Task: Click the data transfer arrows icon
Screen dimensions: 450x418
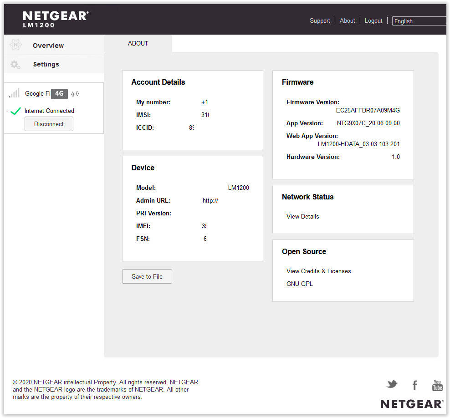Action: point(75,94)
